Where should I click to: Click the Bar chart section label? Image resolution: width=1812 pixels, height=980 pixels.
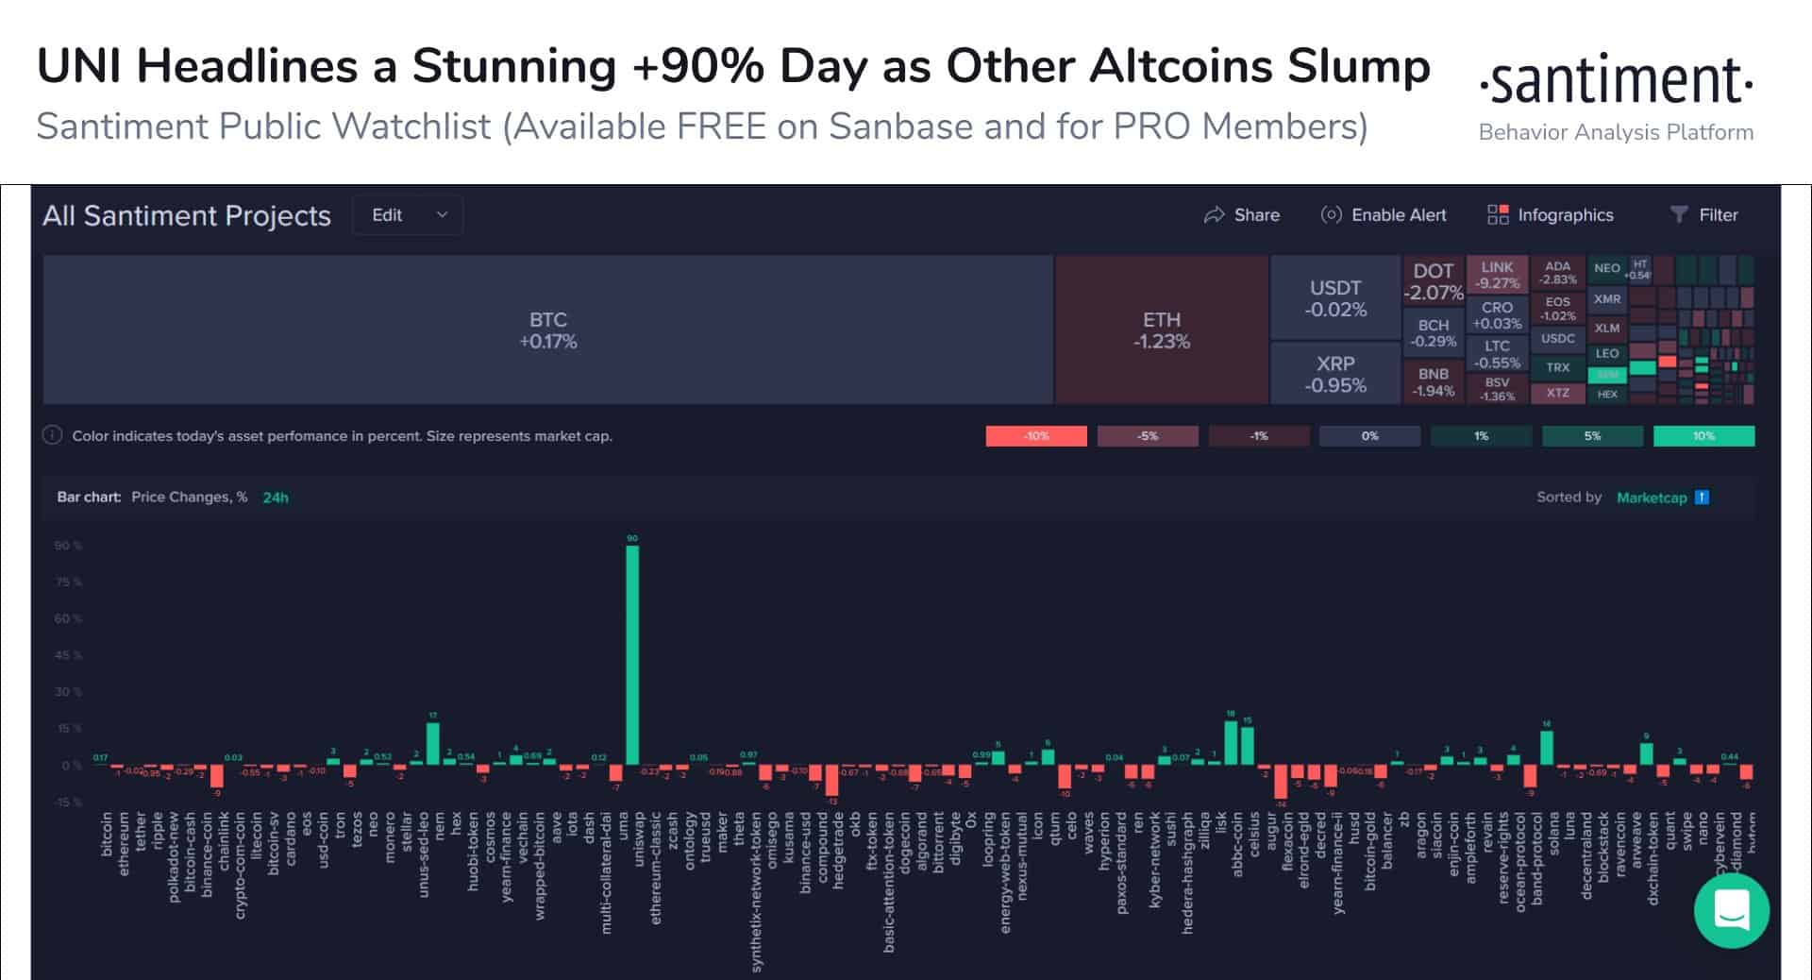88,497
